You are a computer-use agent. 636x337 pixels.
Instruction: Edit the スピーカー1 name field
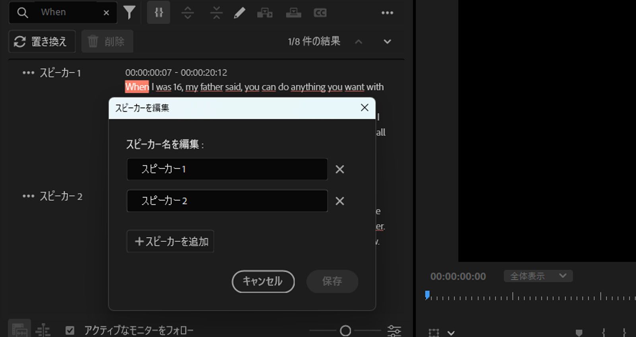pyautogui.click(x=227, y=169)
